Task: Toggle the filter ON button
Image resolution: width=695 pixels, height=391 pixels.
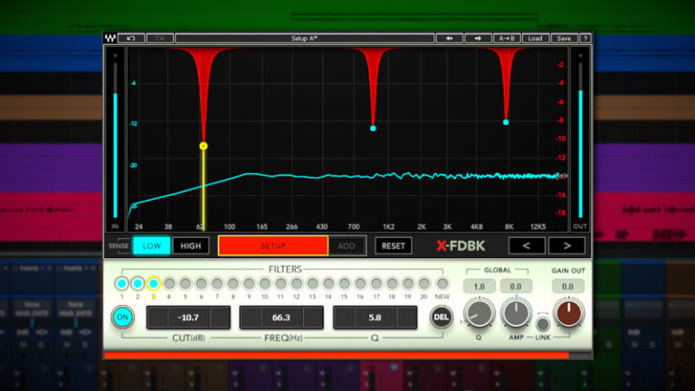Action: [x=123, y=317]
